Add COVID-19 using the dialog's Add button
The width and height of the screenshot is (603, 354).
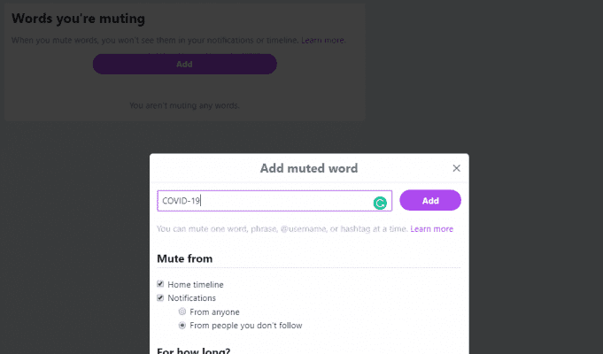[430, 200]
